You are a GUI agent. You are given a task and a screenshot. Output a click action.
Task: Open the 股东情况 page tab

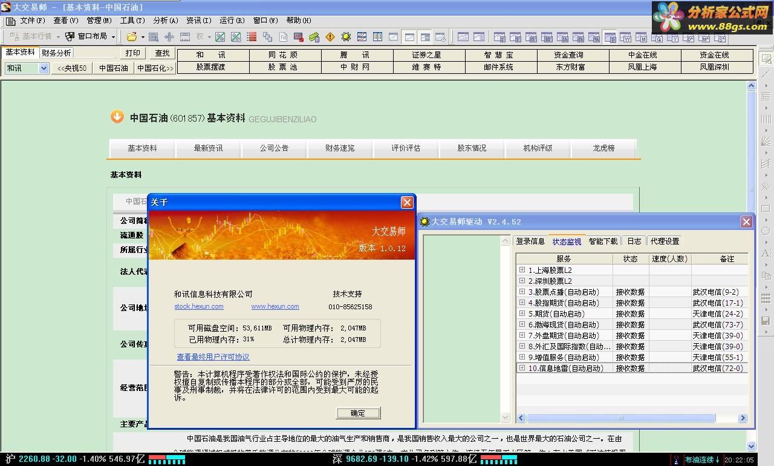coord(472,148)
